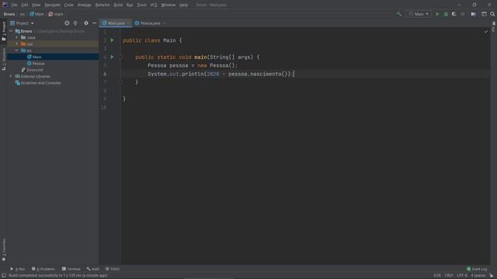Toggle the Project tool window stripe button
This screenshot has height=279, width=497.
pyautogui.click(x=4, y=31)
